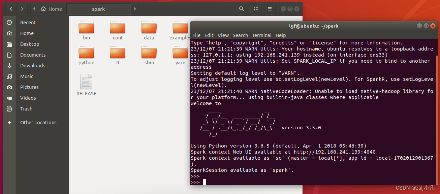Open Desktop in the sidebar
Image resolution: width=440 pixels, height=194 pixels.
click(x=29, y=44)
